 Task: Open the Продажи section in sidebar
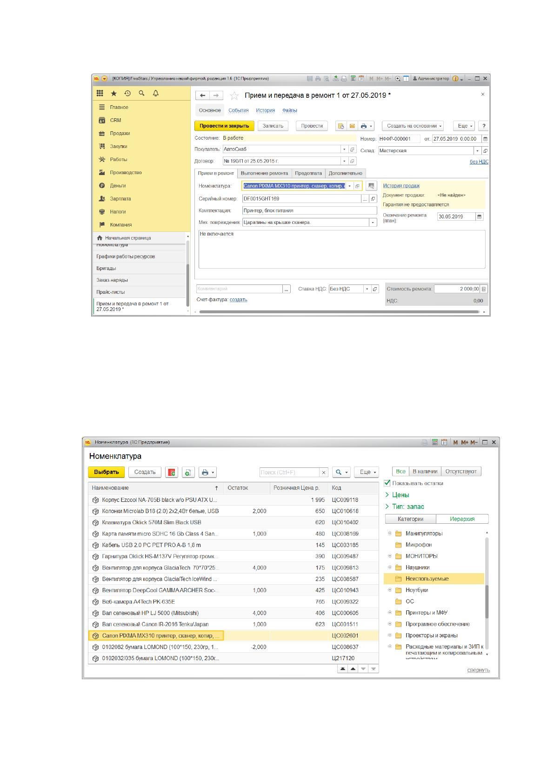(x=120, y=133)
